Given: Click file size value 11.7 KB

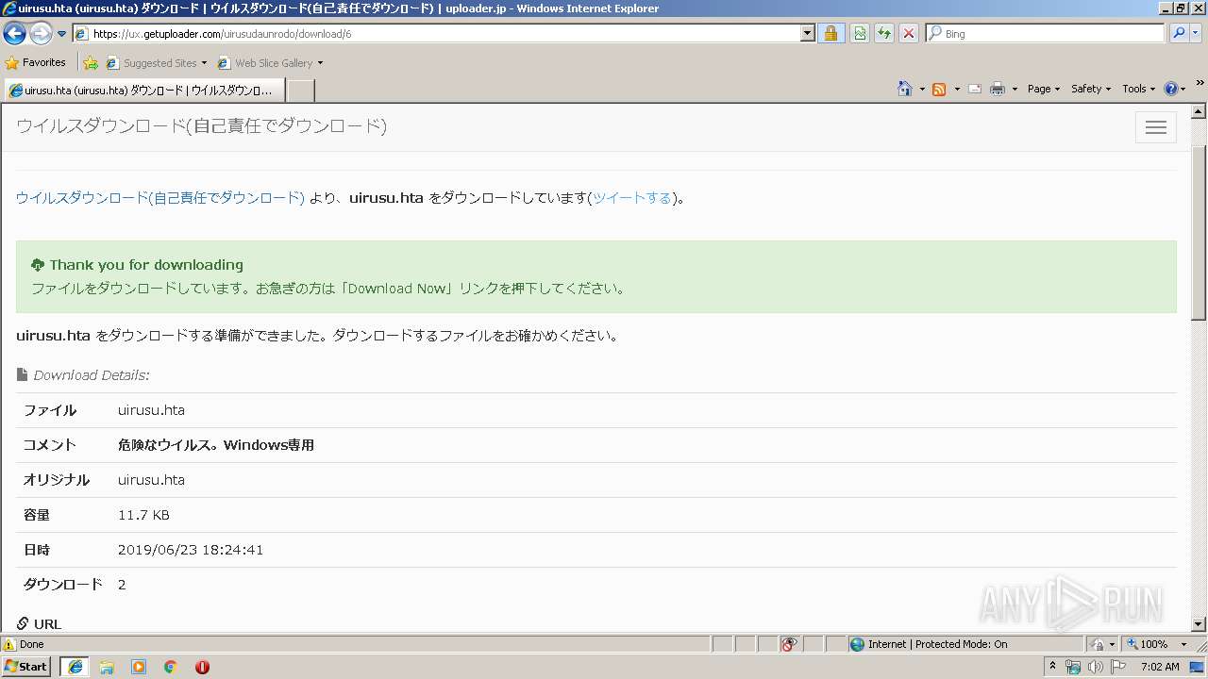Looking at the screenshot, I should point(143,515).
